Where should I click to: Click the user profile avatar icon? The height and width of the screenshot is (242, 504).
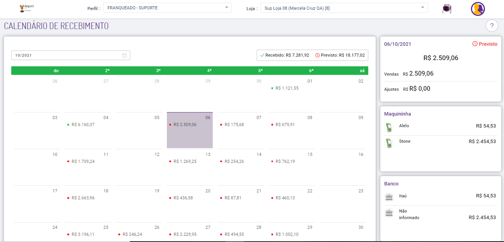pos(478,9)
